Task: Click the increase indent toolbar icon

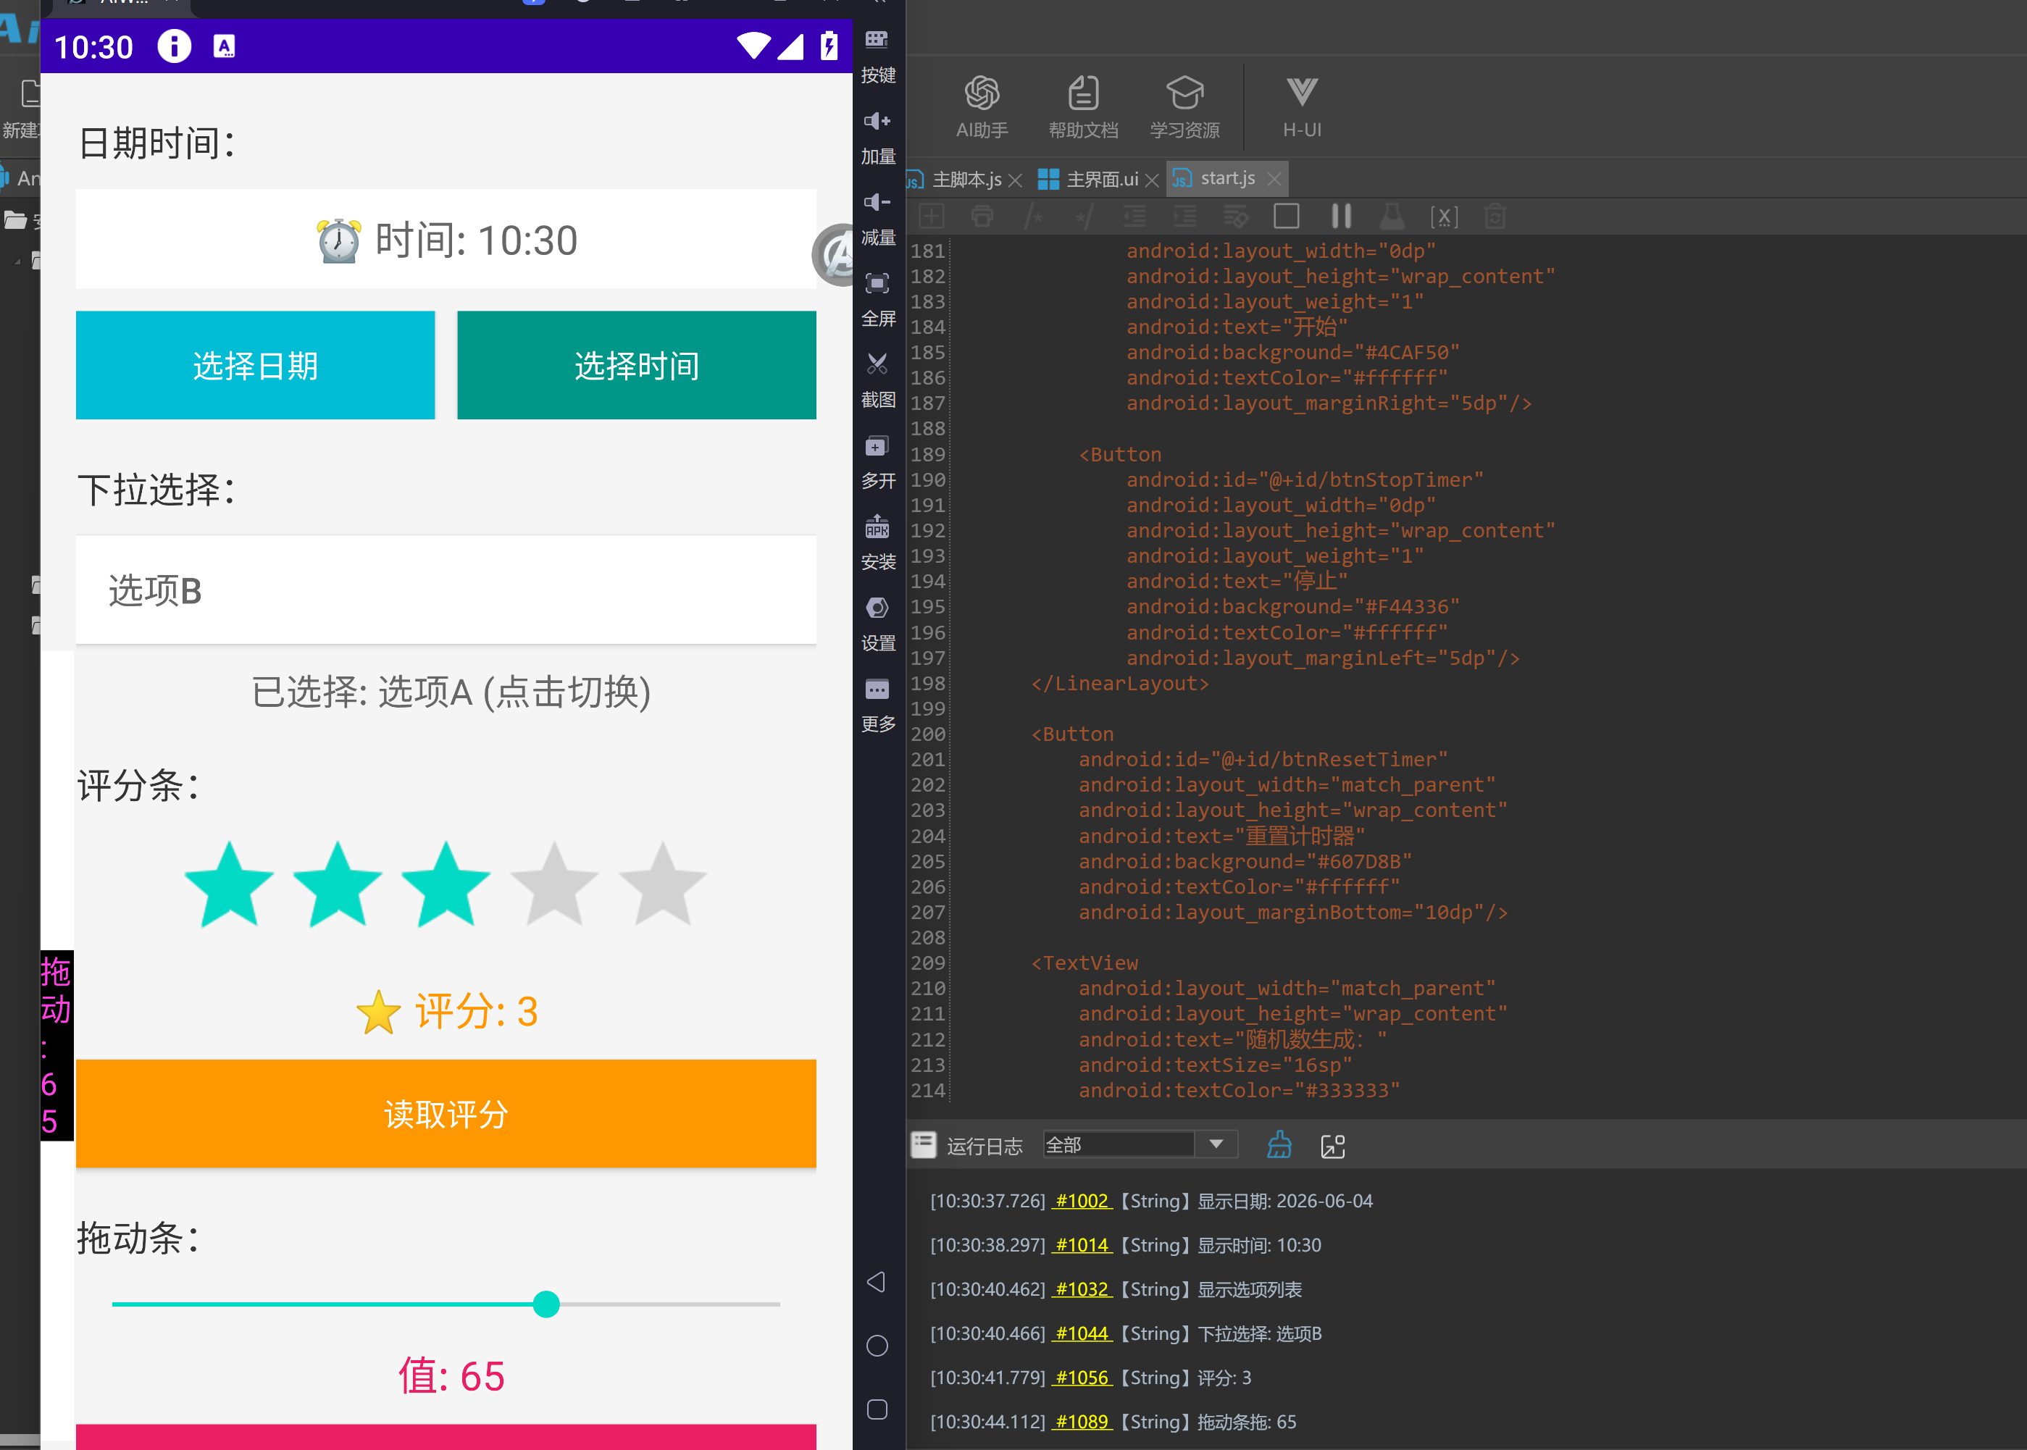Action: pos(1185,216)
